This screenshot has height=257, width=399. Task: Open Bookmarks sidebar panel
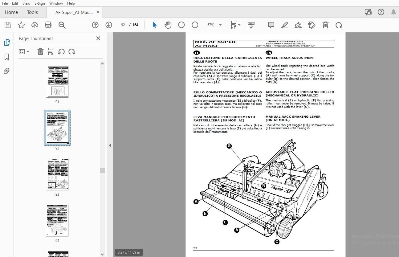[7, 57]
